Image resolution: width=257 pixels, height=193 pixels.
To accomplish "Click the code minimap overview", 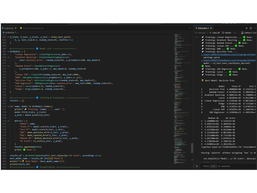I will (x=182, y=99).
